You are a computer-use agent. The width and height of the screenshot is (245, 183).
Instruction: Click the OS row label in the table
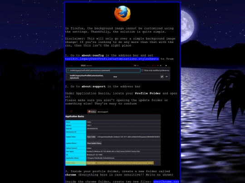(67, 155)
